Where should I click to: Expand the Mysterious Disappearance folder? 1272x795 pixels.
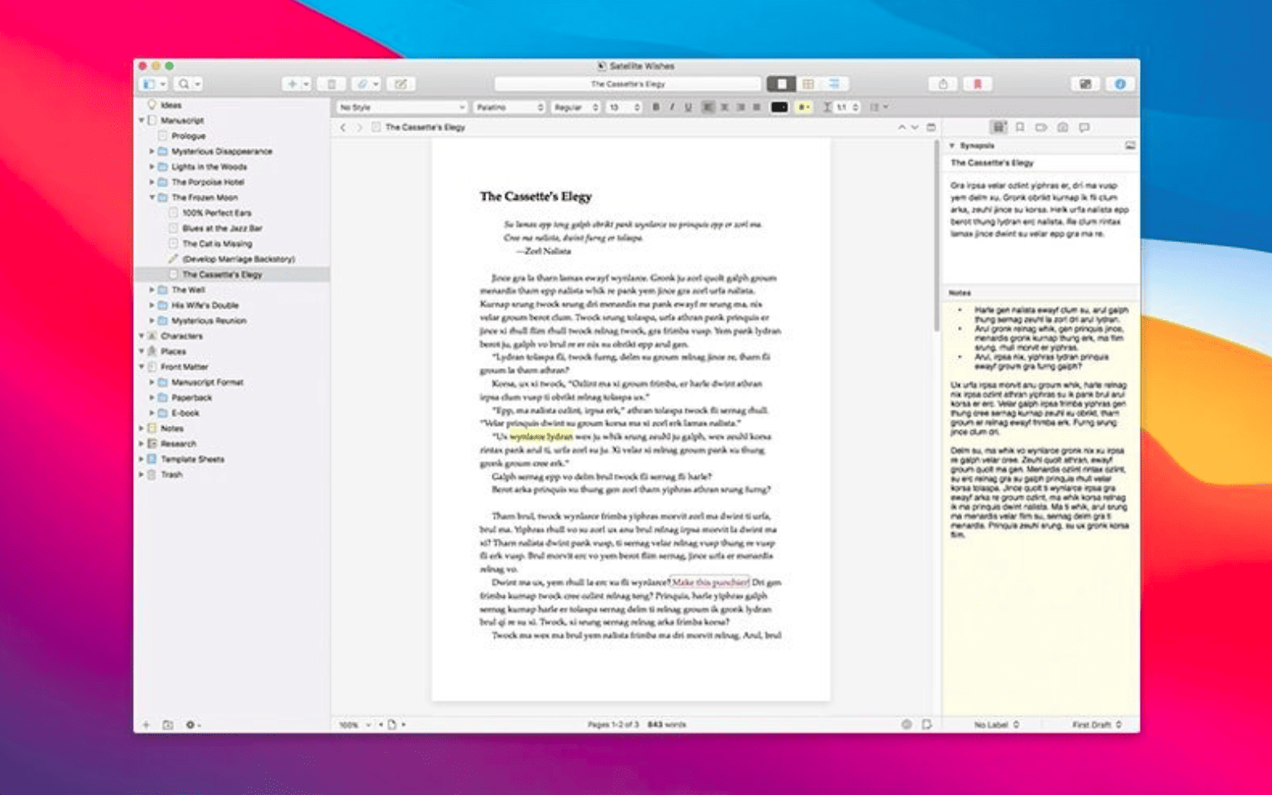(x=152, y=152)
